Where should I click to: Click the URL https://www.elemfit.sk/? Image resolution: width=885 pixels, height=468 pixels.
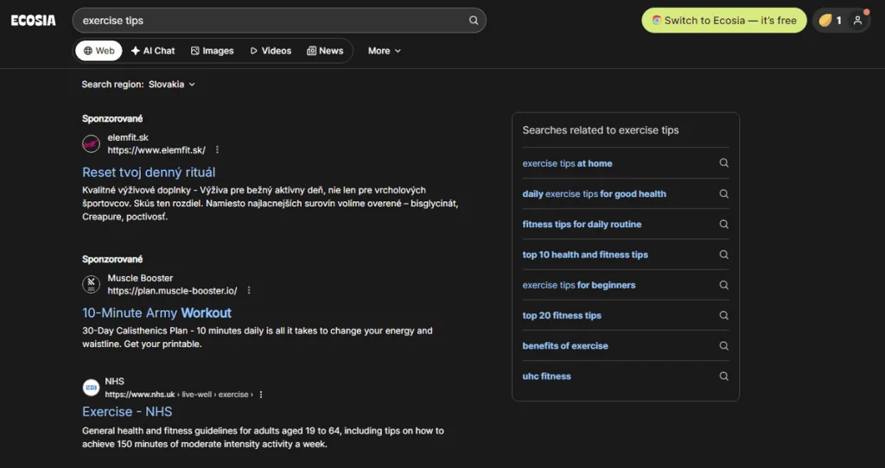[156, 150]
